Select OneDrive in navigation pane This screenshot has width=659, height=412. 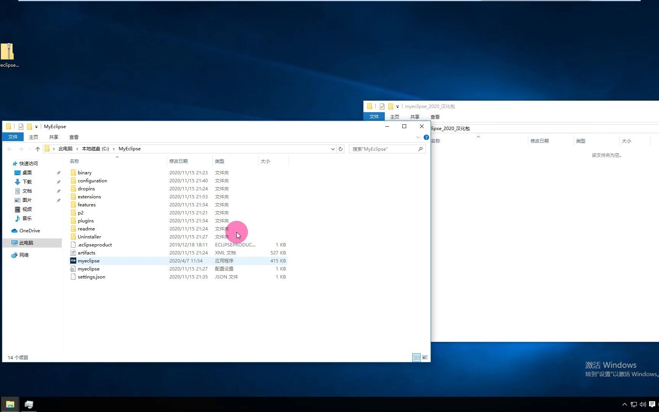29,230
